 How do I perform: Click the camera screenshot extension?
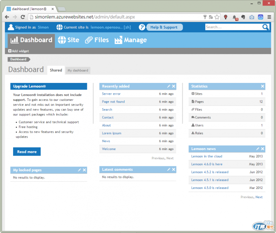coord(252,17)
